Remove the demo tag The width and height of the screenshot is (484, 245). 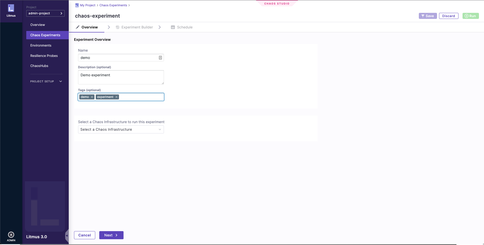92,97
